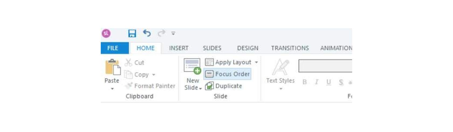453x132 pixels.
Task: Expand the Copy dropdown arrow
Action: (154, 75)
